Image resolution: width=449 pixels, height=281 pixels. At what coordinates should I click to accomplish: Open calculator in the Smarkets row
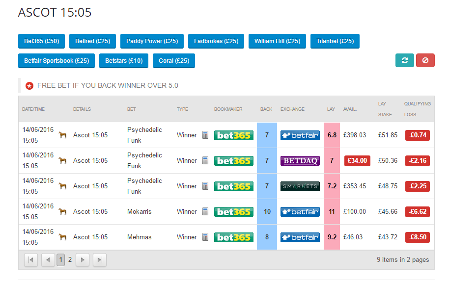205,186
